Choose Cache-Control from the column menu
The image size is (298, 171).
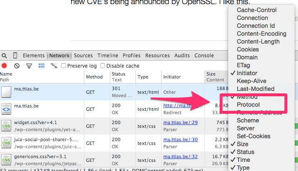click(256, 10)
